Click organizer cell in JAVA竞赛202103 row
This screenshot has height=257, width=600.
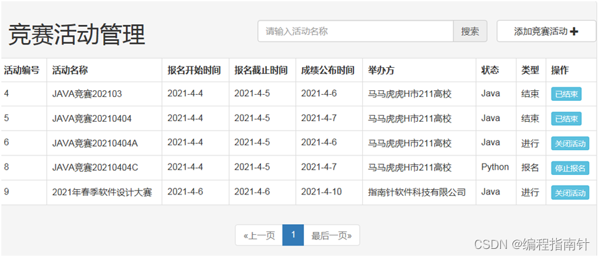[419, 94]
